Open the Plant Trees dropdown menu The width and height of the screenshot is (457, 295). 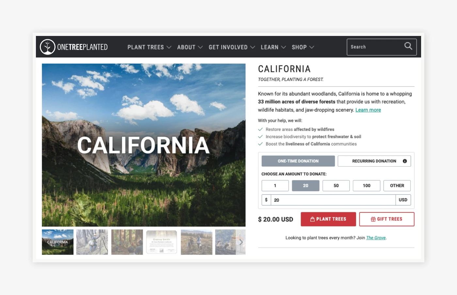149,47
